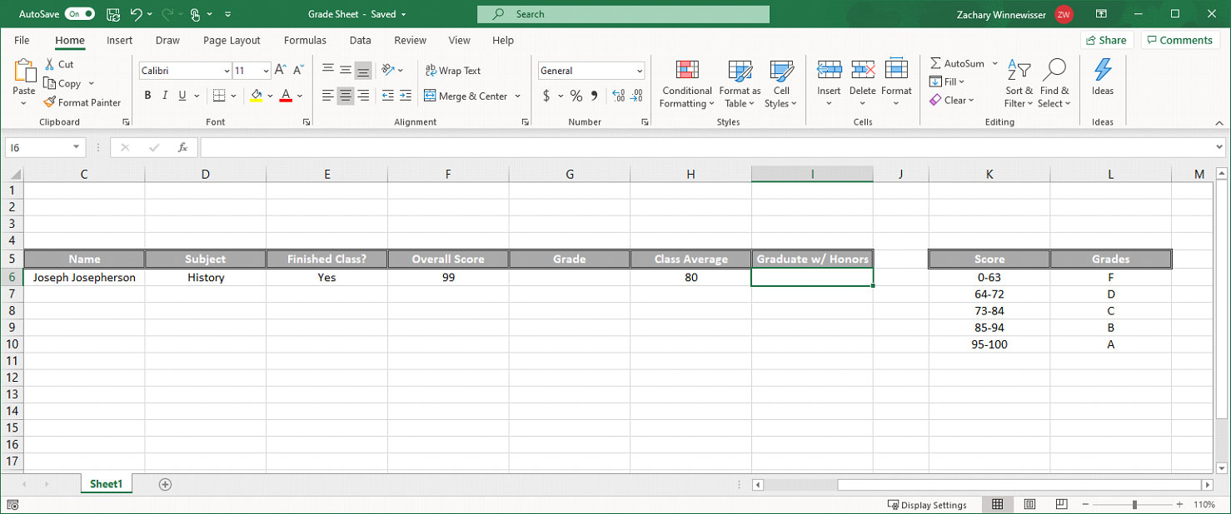This screenshot has height=514, width=1231.
Task: Add a new sheet with plus icon
Action: [x=165, y=484]
